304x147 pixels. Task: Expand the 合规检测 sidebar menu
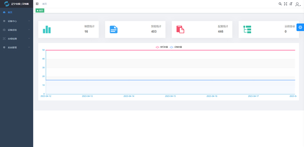point(16,39)
